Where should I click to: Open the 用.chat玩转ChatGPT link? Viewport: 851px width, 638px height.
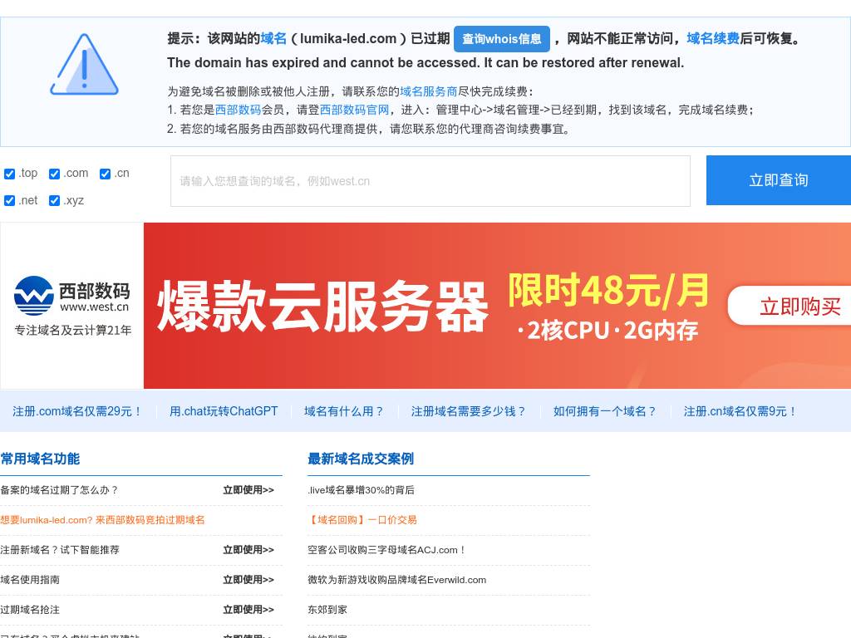(x=224, y=411)
